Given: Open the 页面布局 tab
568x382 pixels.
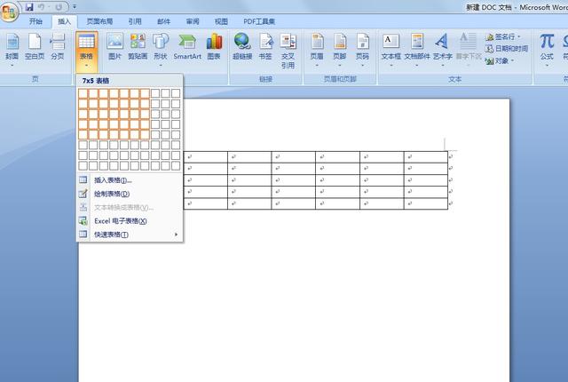Looking at the screenshot, I should (x=99, y=21).
